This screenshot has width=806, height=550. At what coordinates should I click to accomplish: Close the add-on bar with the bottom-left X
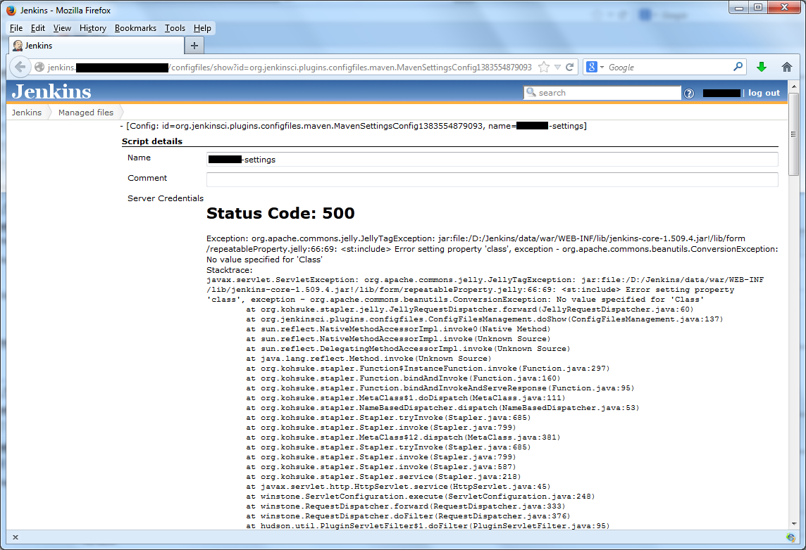point(15,537)
